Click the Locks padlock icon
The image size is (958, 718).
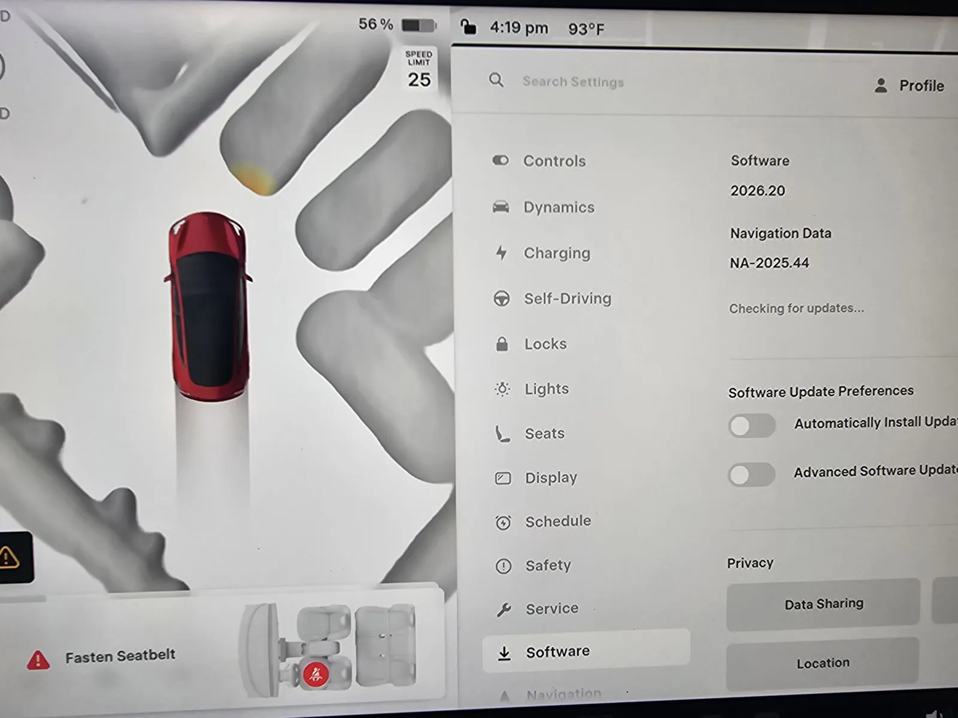pos(502,343)
